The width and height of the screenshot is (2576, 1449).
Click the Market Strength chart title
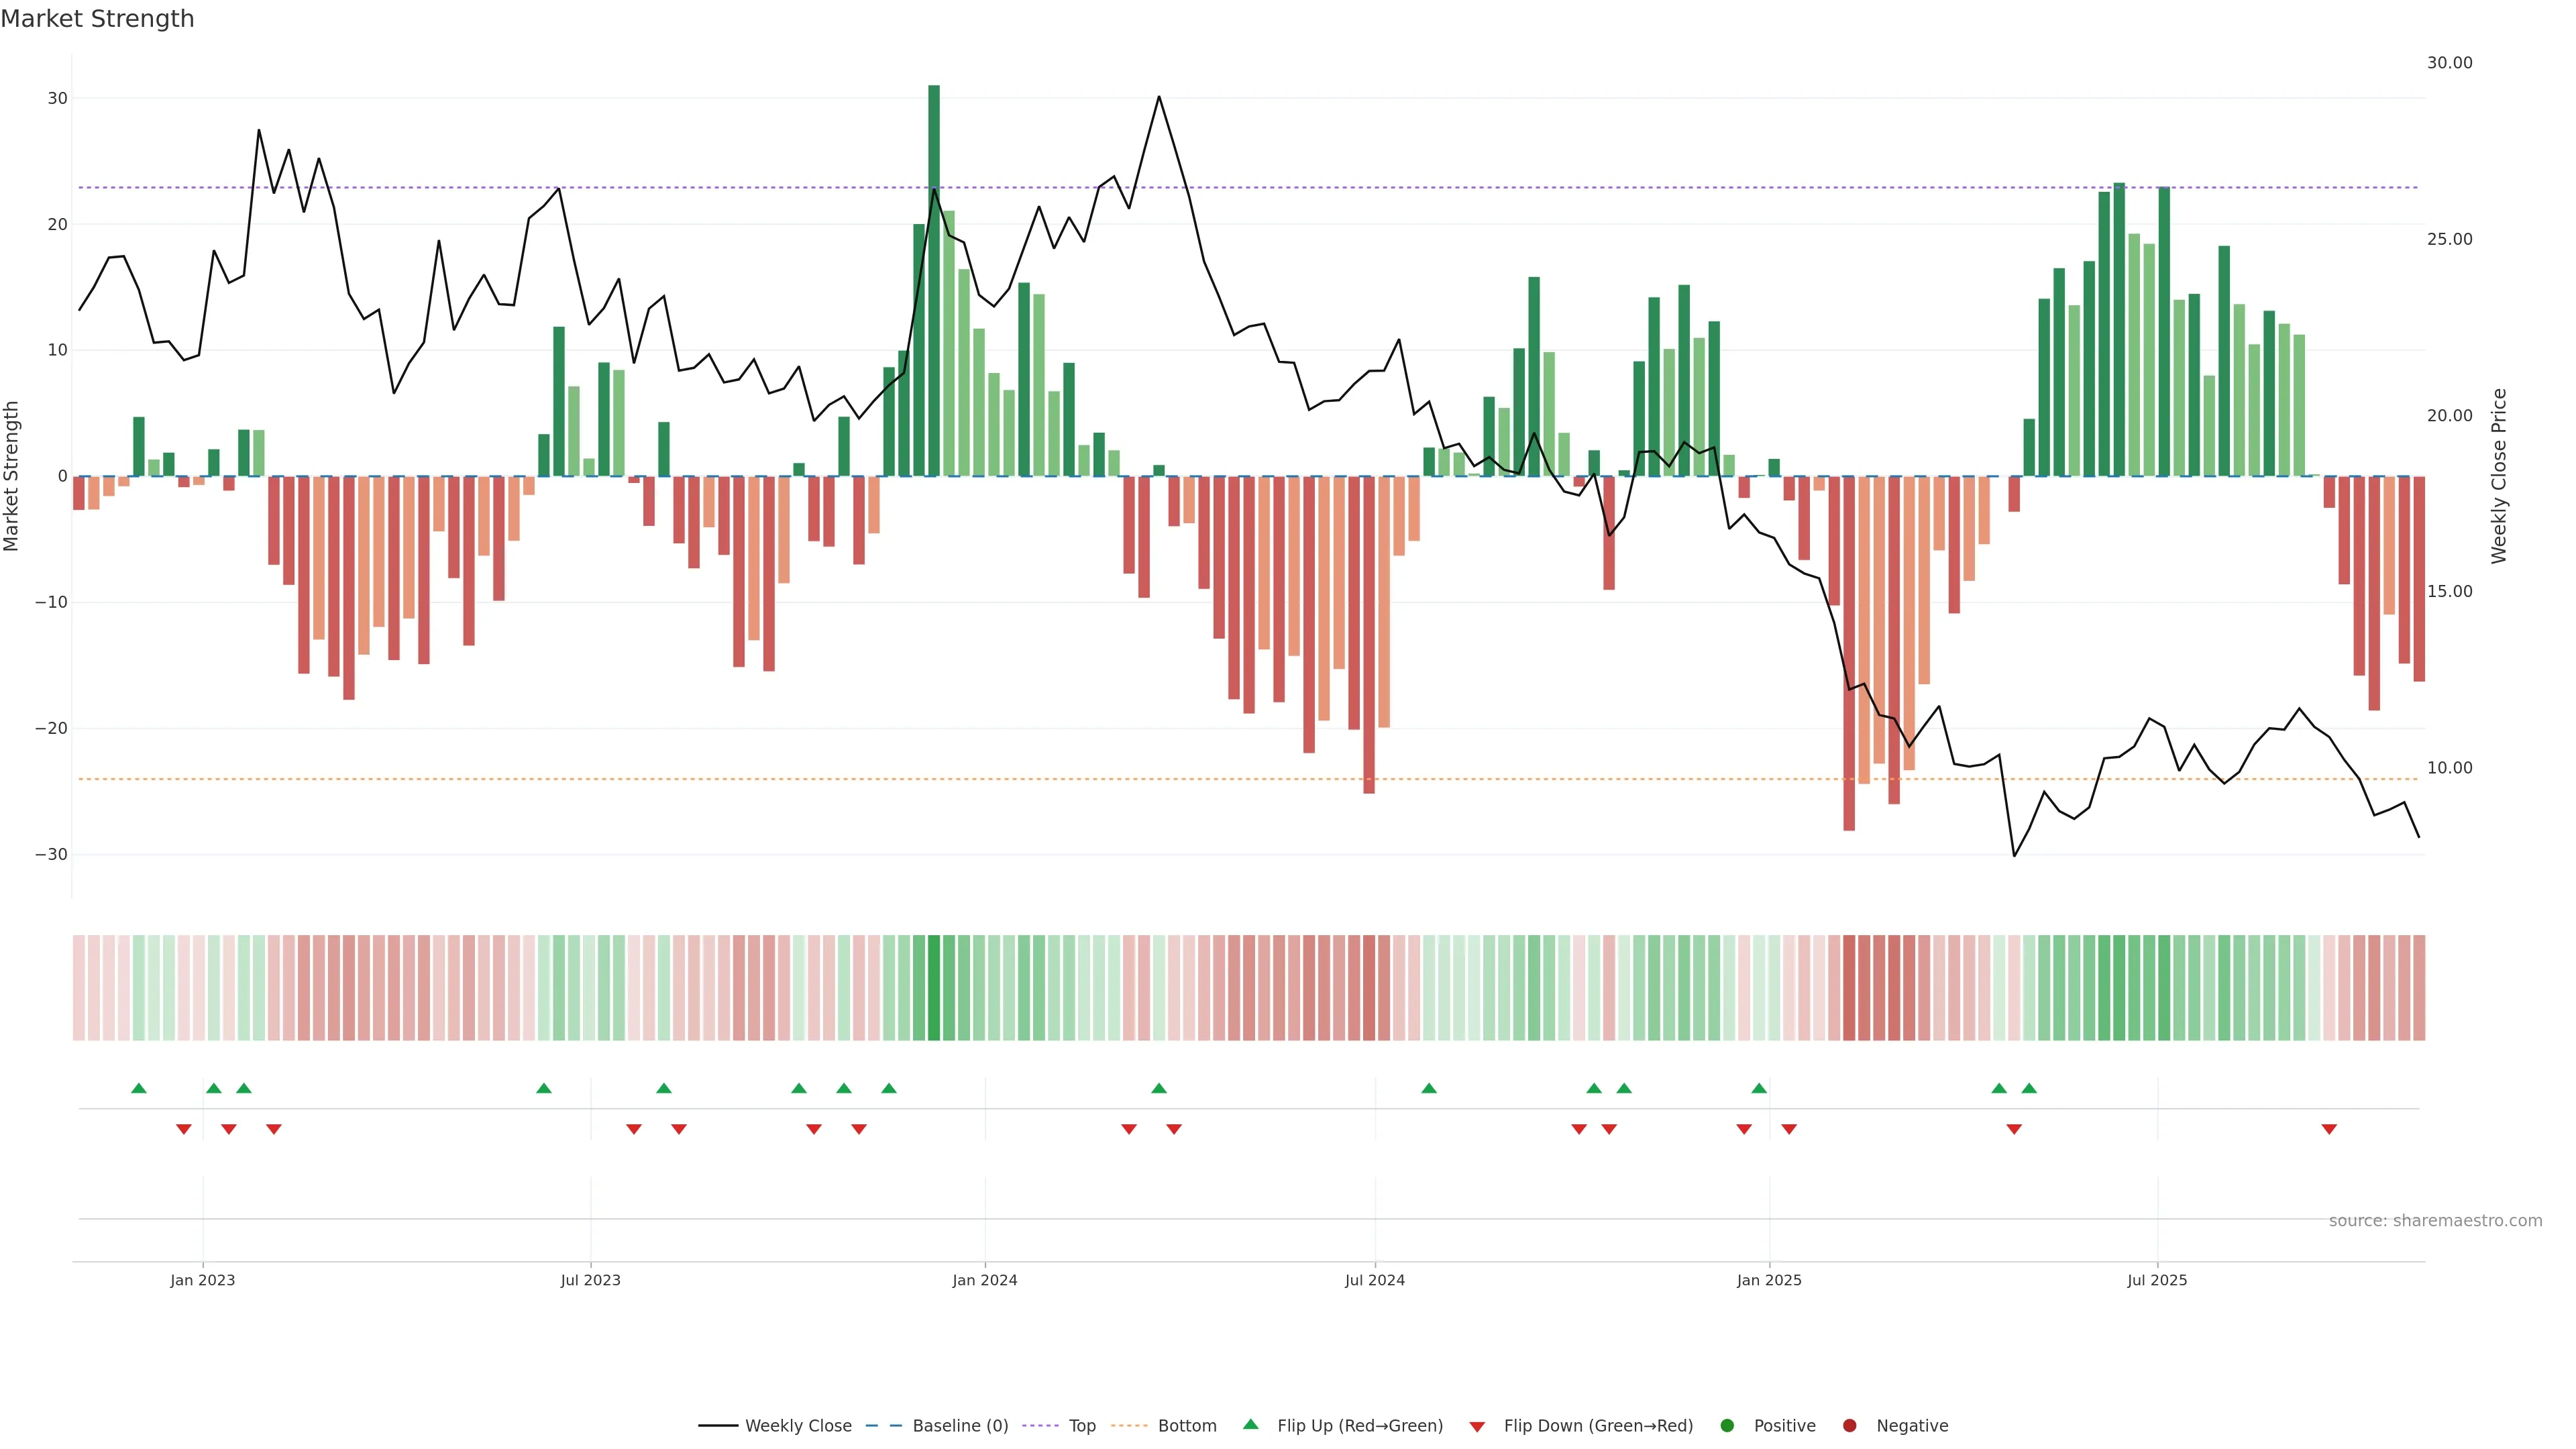[x=97, y=19]
